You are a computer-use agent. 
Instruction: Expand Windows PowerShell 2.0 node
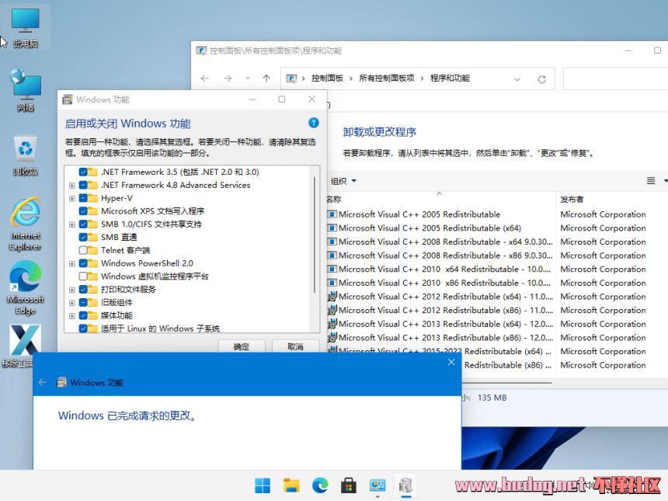coord(72,264)
